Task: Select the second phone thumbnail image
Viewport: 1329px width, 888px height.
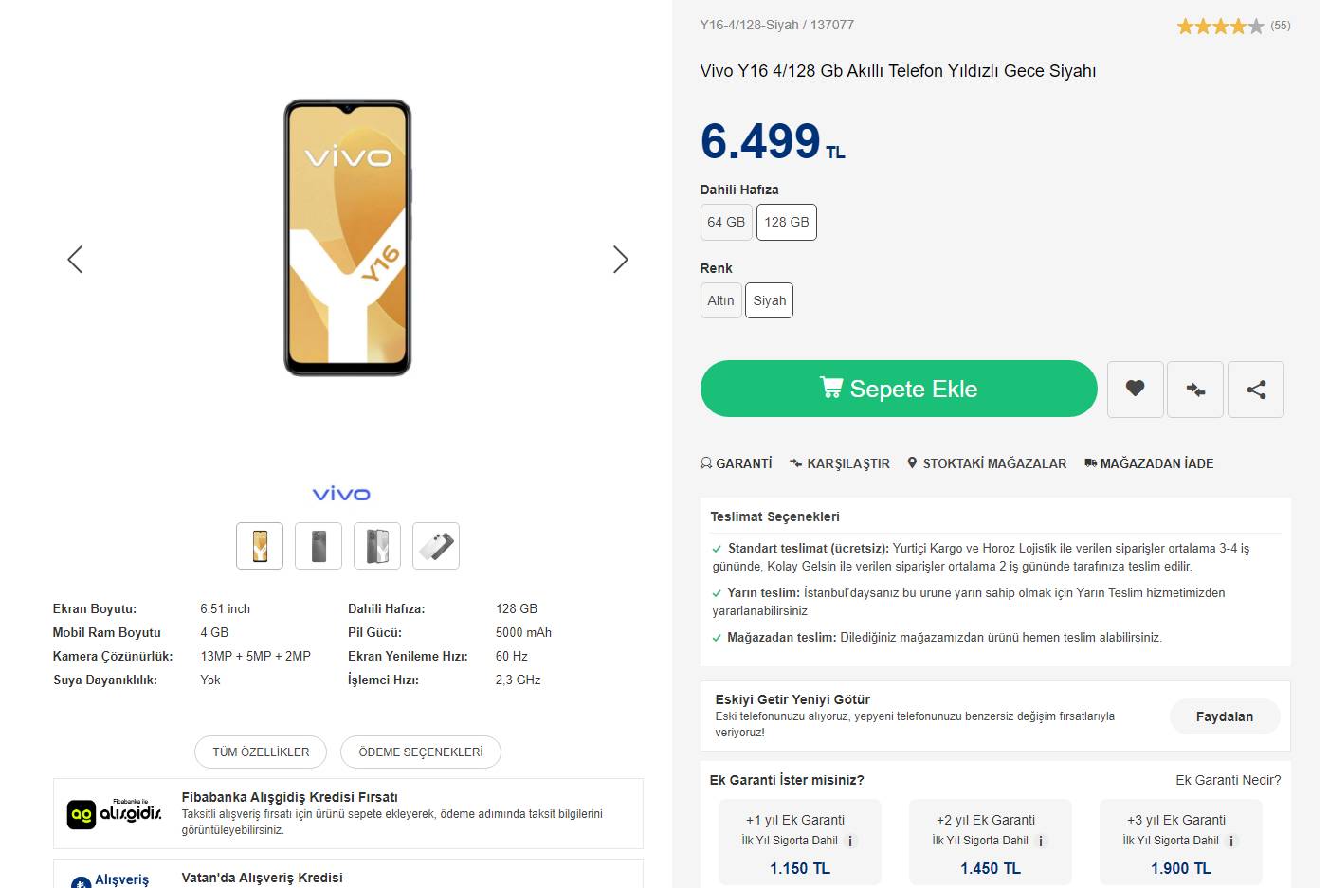Action: coord(319,546)
